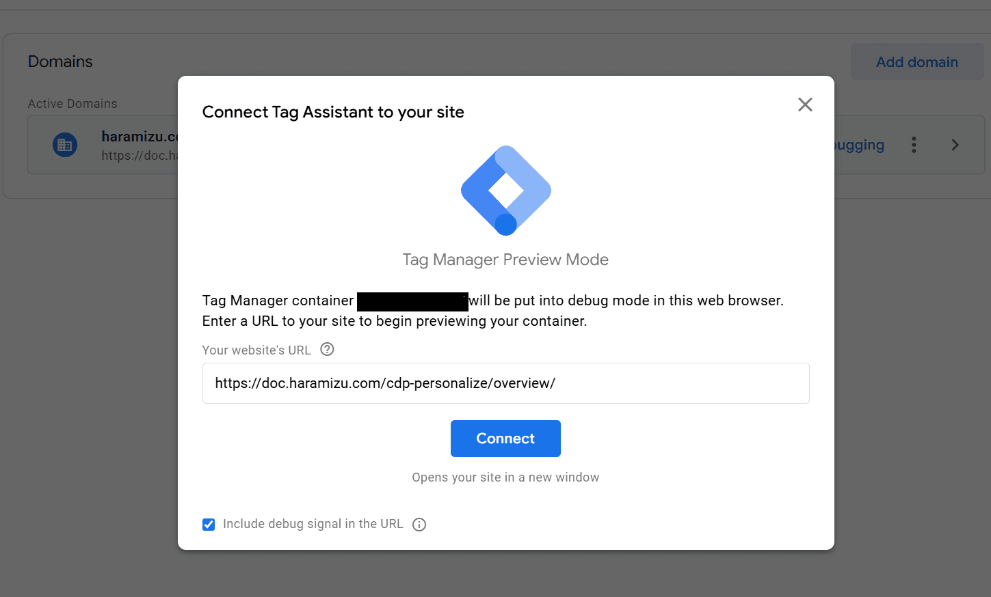Open three-dot options menu for the domain

click(914, 145)
